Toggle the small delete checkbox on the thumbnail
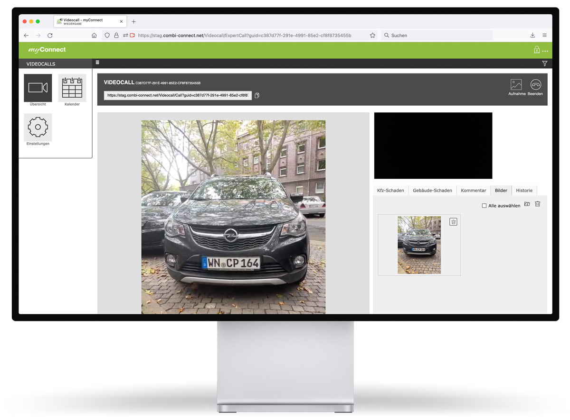The height and width of the screenshot is (420, 570). [453, 221]
